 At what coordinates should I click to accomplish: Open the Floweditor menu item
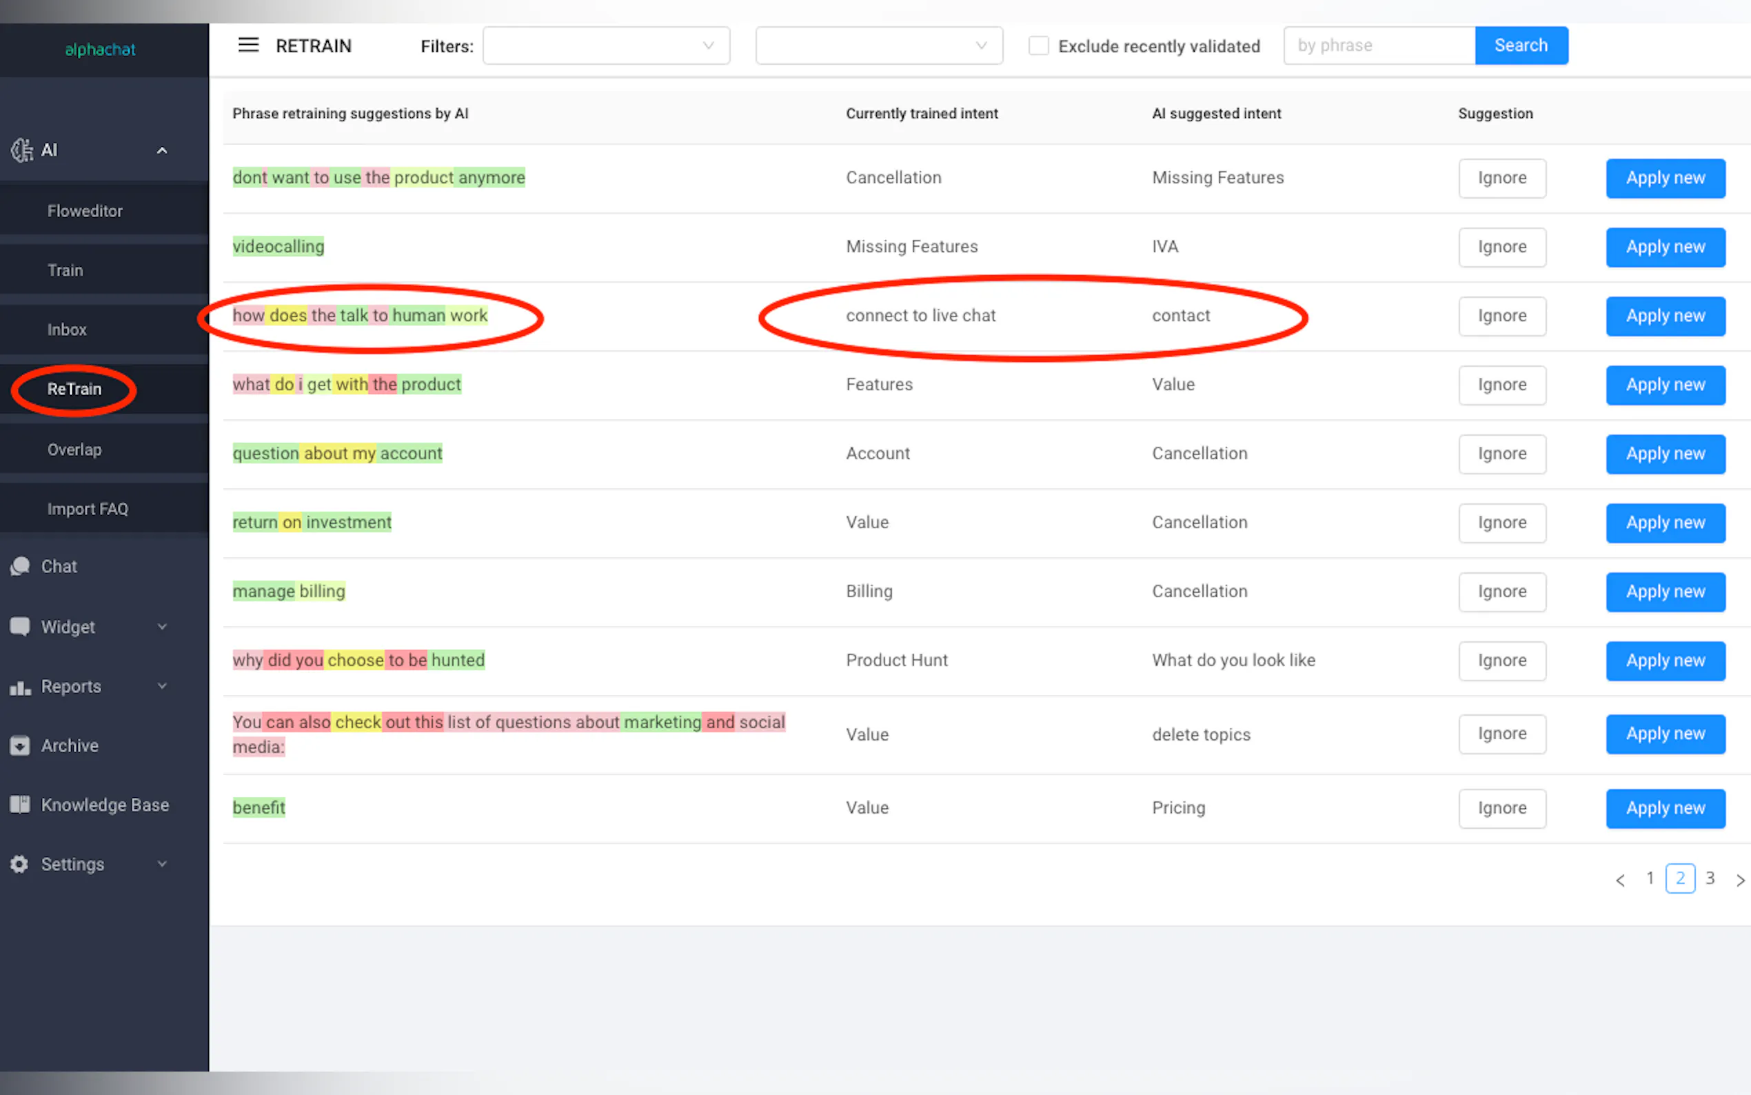click(x=85, y=211)
